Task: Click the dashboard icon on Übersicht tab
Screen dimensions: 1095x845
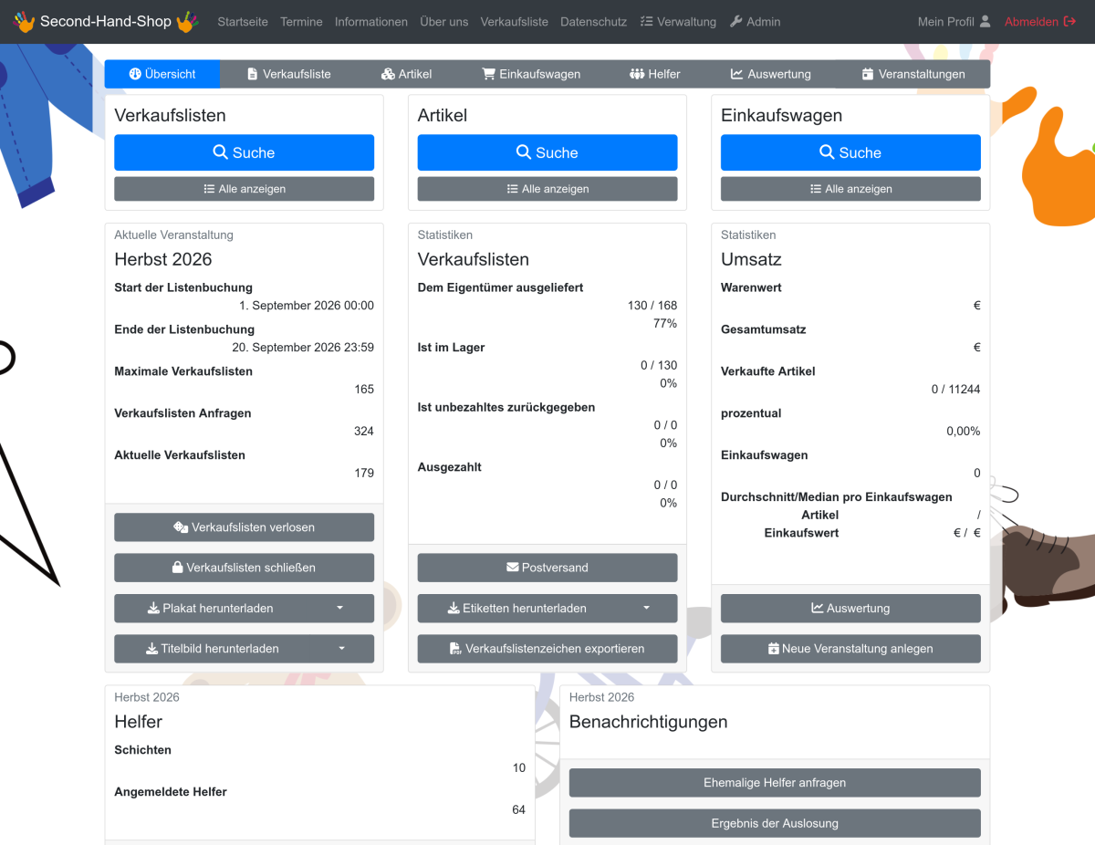Action: 134,74
